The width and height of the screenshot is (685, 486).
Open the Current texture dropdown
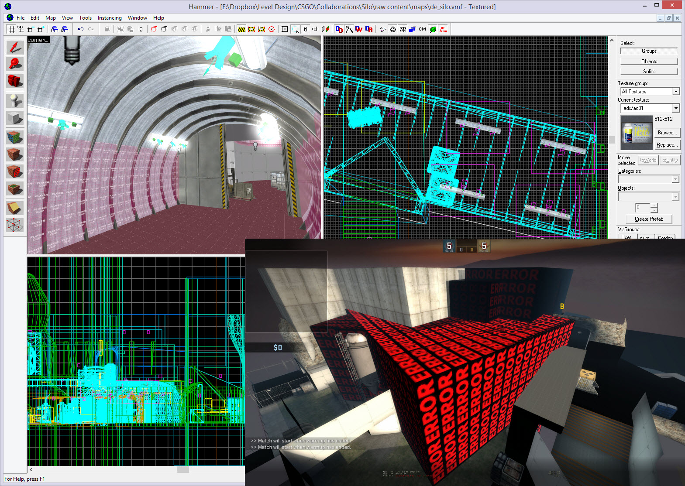(675, 108)
